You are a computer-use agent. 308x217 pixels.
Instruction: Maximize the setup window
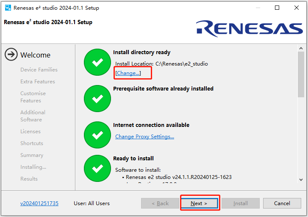[277, 8]
